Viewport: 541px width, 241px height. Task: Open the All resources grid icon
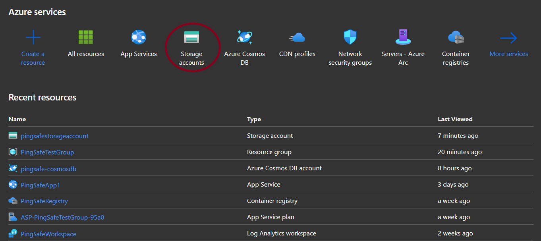click(x=86, y=37)
